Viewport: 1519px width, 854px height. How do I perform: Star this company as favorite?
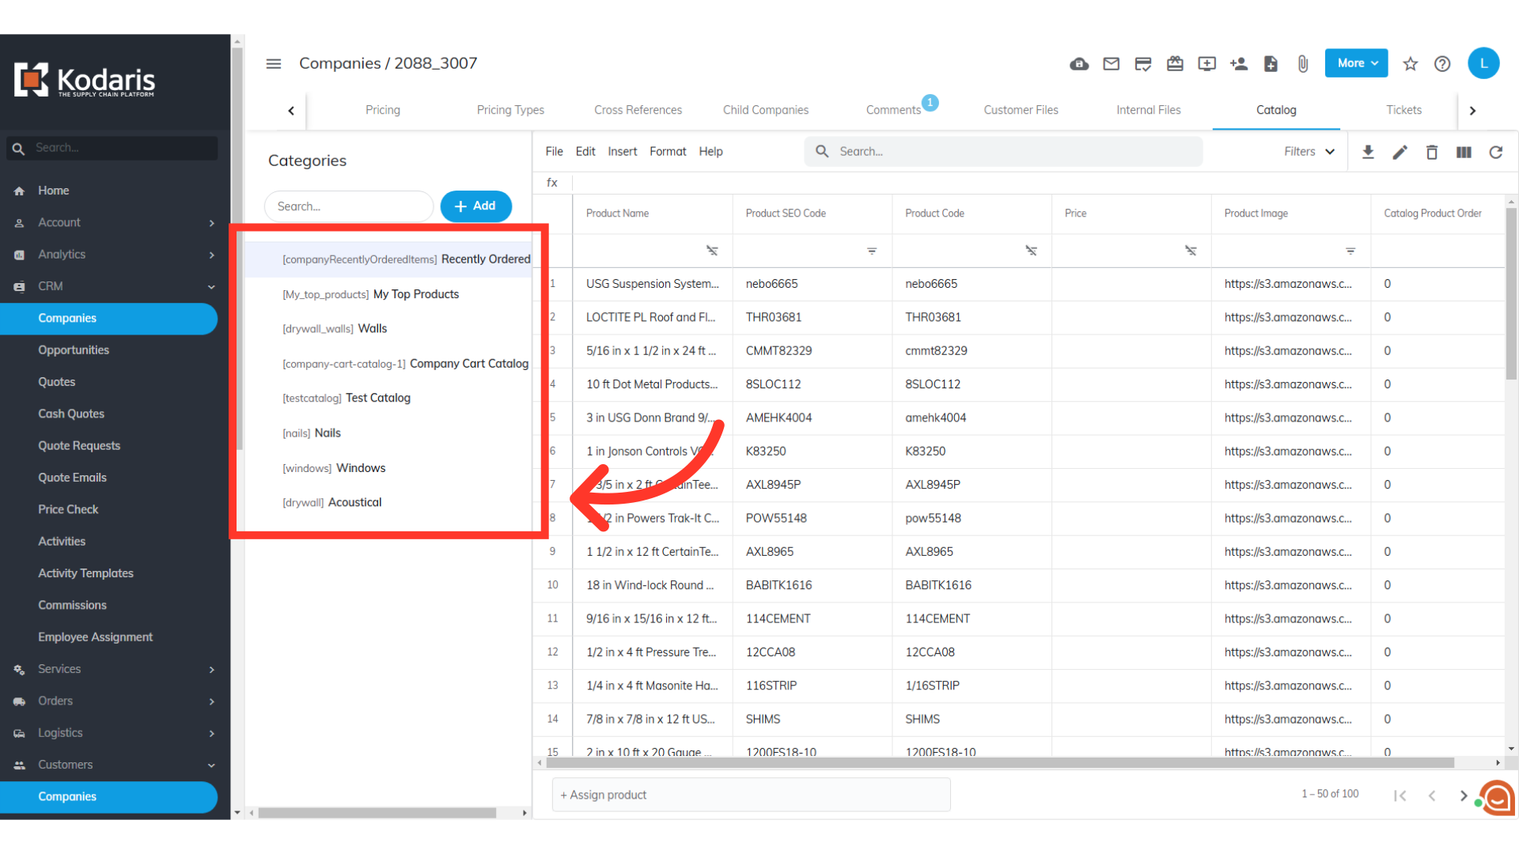click(x=1410, y=64)
